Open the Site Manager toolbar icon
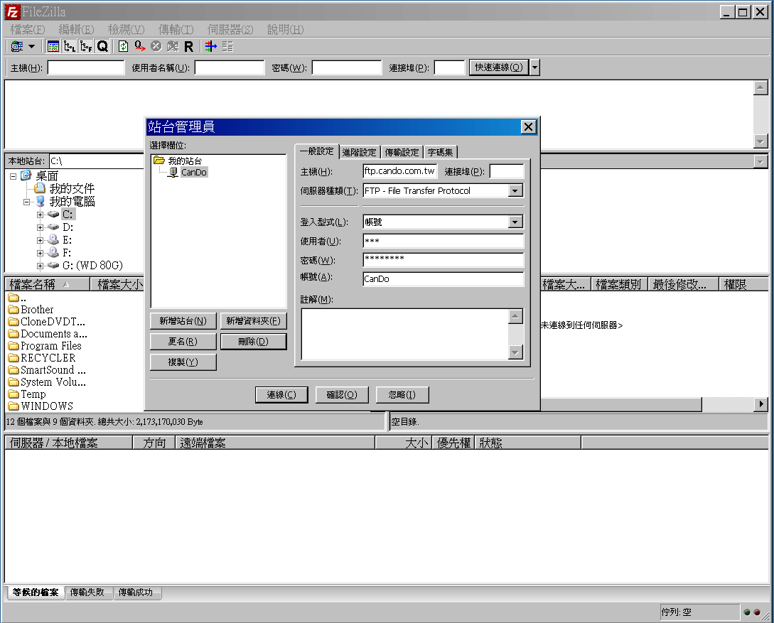This screenshot has width=774, height=623. click(x=17, y=46)
